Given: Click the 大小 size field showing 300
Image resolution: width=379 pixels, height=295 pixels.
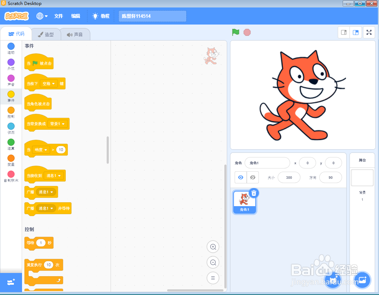Looking at the screenshot, I should coord(289,177).
